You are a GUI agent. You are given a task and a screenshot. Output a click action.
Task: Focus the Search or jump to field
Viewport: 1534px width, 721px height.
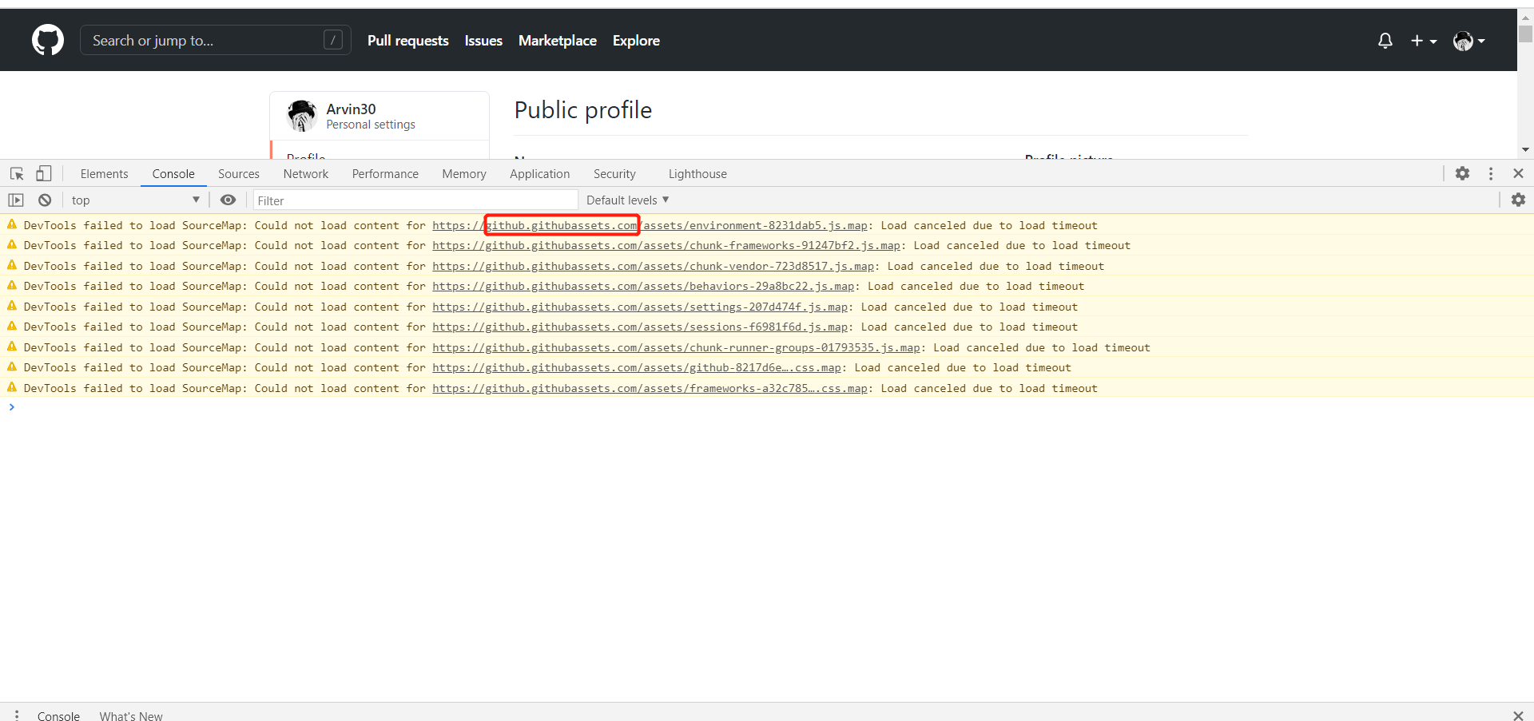pyautogui.click(x=216, y=40)
